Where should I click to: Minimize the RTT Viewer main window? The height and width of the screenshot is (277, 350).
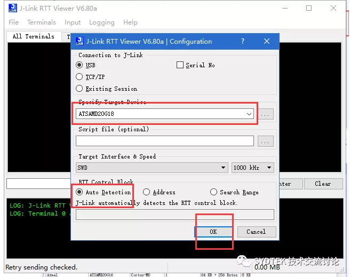[x=285, y=8]
